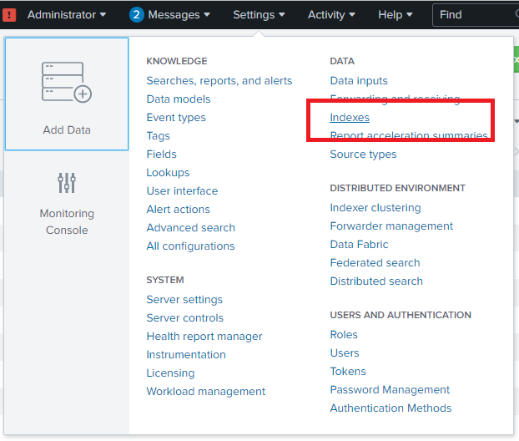Image resolution: width=519 pixels, height=441 pixels.
Task: Open Workload management
Action: 205,392
